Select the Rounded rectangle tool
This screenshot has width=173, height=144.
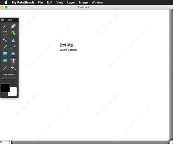[5, 61]
